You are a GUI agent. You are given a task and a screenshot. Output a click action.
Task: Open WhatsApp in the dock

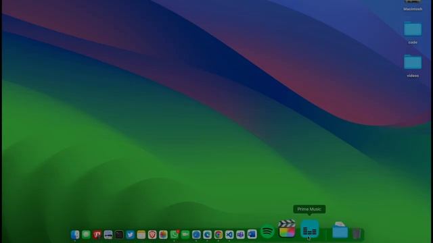(x=175, y=234)
